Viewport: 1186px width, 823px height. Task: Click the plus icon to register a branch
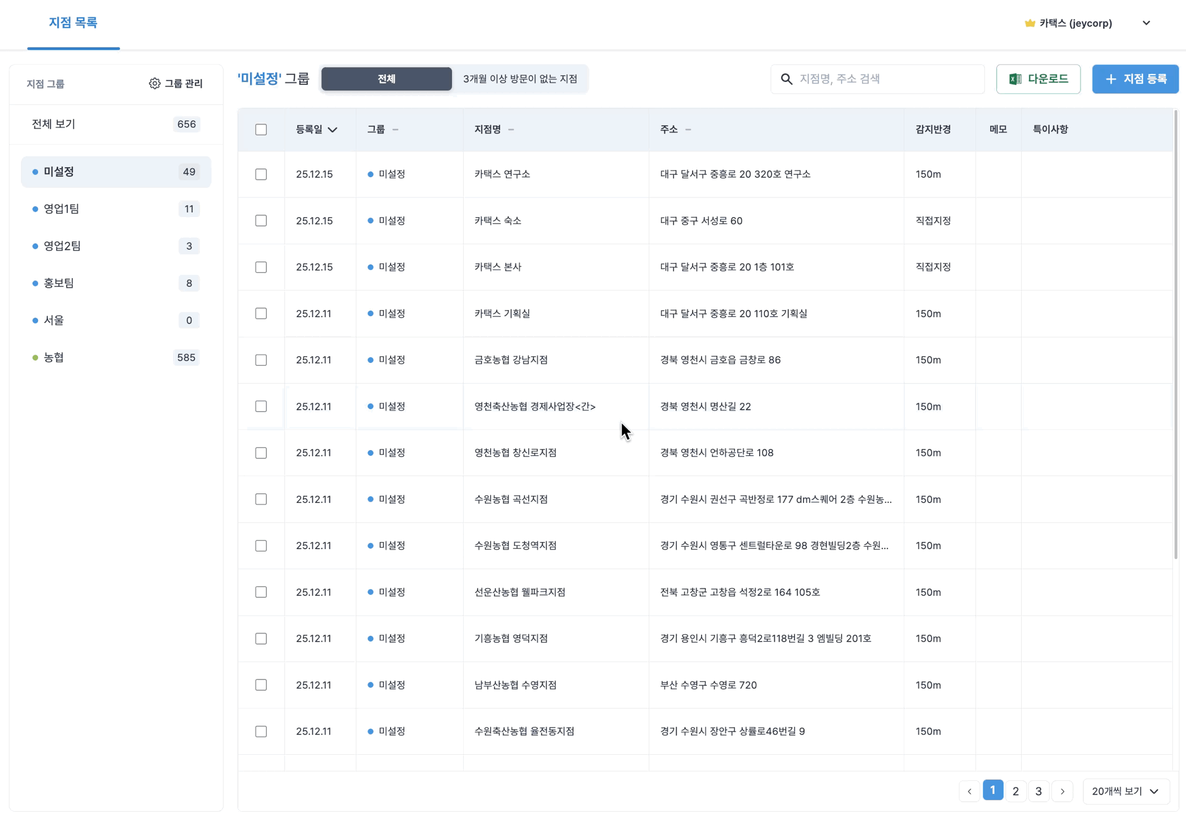[1111, 79]
